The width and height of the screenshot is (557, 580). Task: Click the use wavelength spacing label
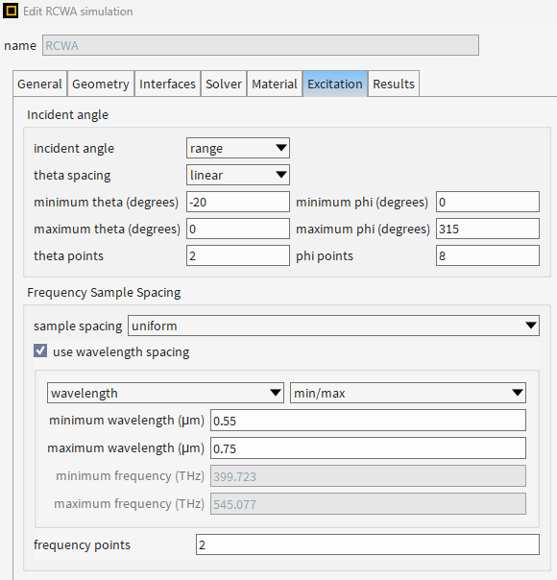(121, 351)
